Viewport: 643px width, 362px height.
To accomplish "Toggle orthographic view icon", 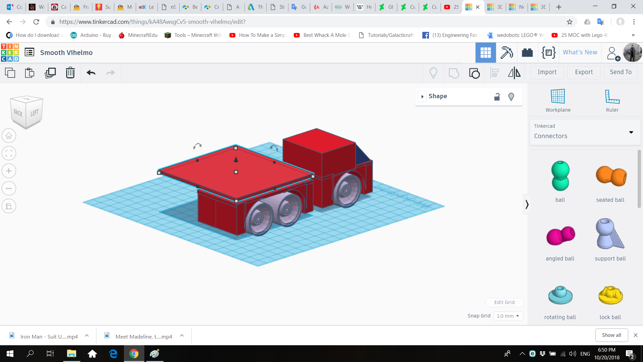I will point(9,206).
